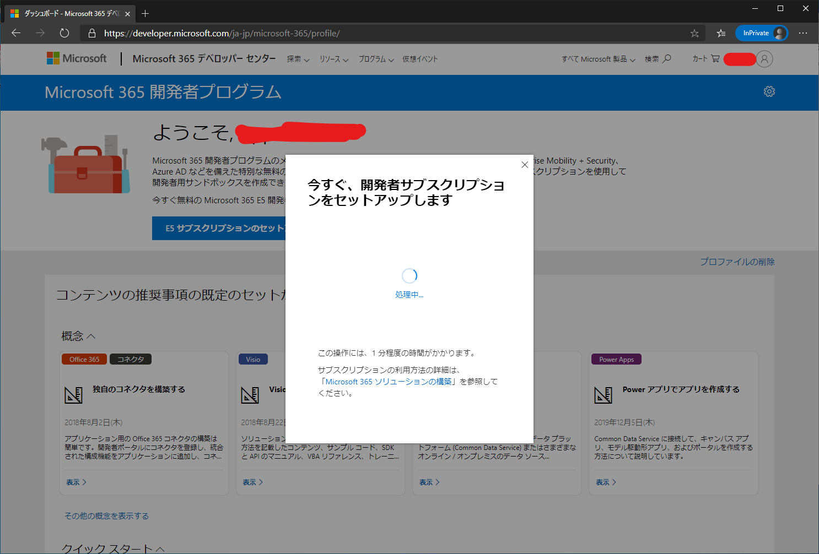Open browser settings ellipsis menu
The image size is (819, 554).
[803, 33]
